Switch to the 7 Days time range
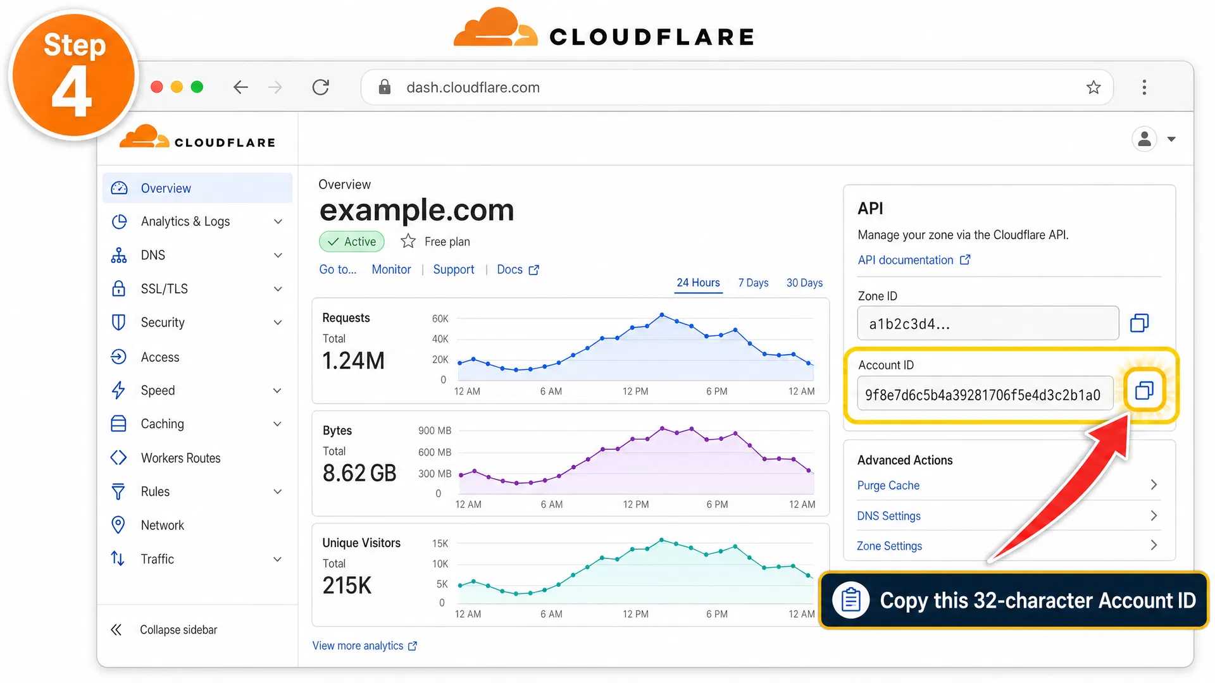The image size is (1215, 683). [753, 283]
